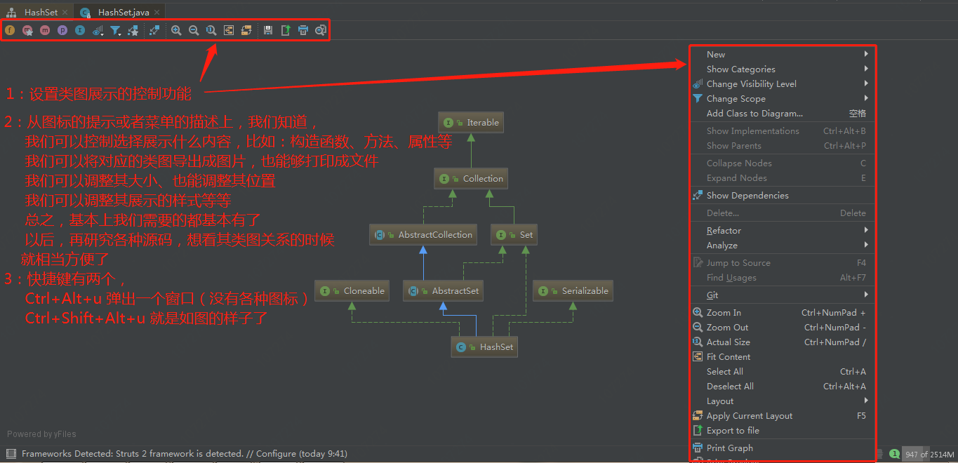Click the Zoom In toolbar icon
958x463 pixels.
(176, 30)
